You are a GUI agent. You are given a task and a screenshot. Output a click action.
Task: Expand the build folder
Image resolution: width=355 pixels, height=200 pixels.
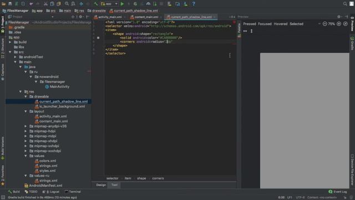point(10,42)
